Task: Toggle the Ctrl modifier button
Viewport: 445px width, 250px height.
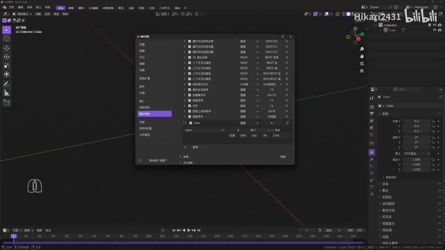Action: point(254,135)
